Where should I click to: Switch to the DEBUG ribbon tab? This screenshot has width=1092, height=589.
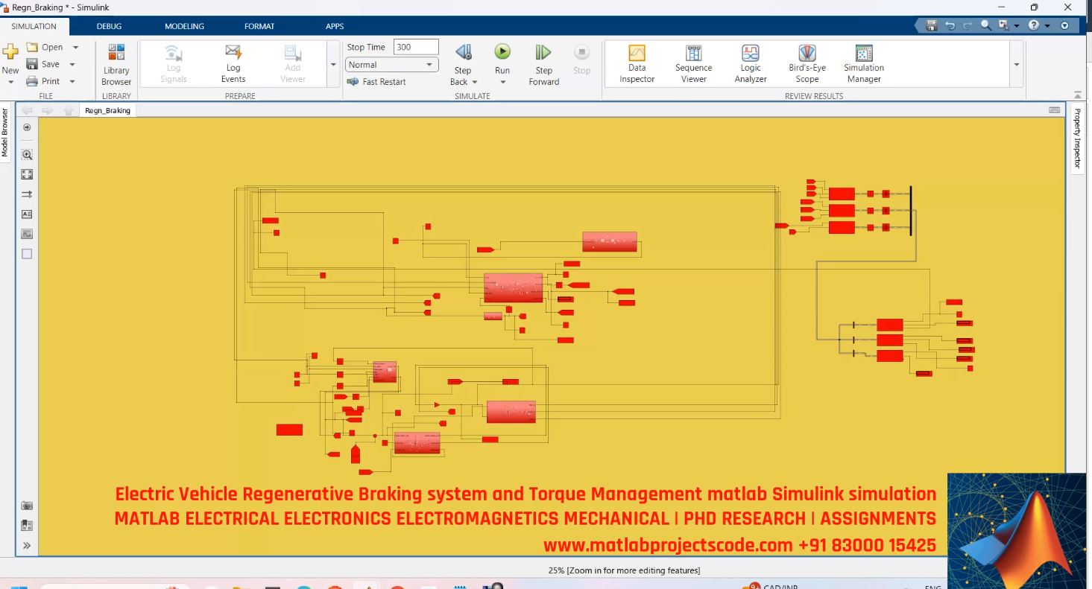pyautogui.click(x=109, y=26)
